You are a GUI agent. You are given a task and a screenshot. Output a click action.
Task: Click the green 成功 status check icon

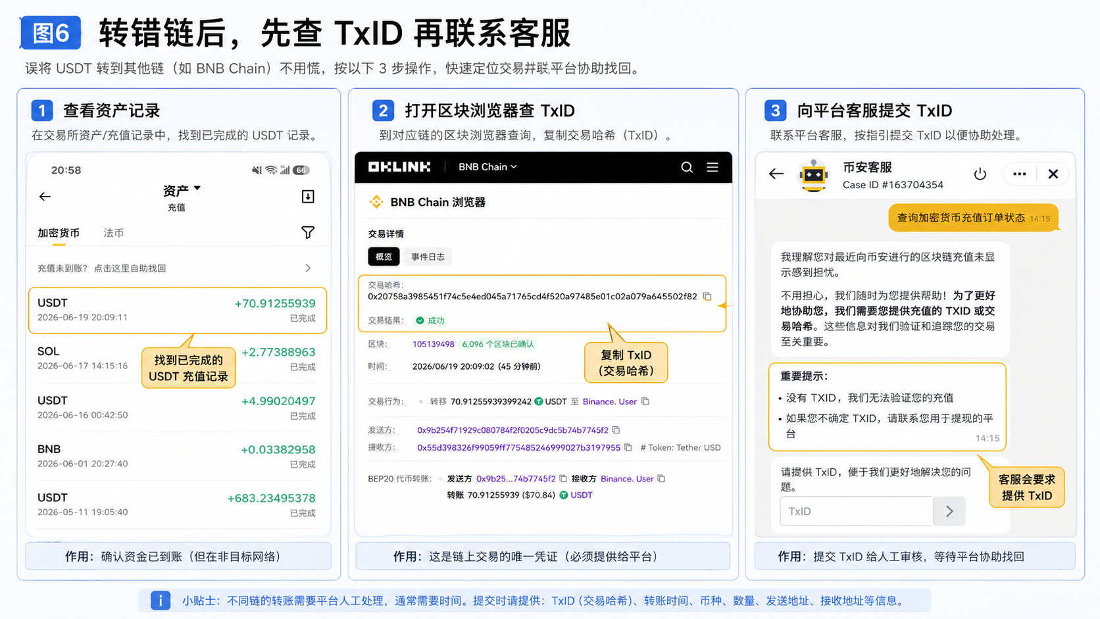point(420,320)
